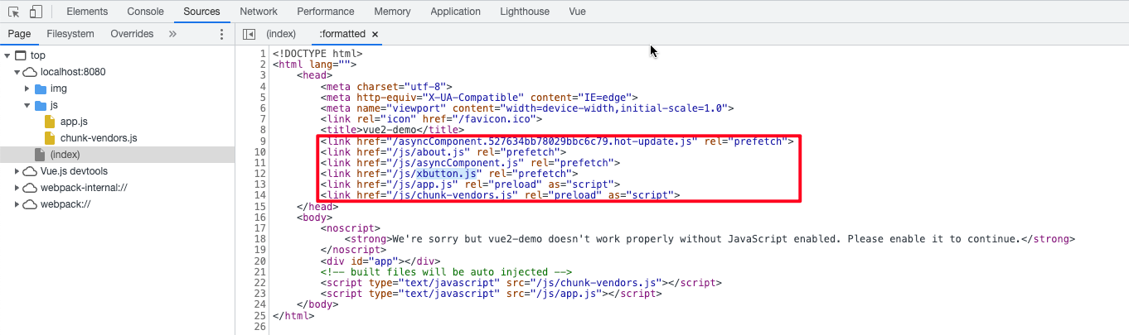Click the chunk-vendors.js file icon
This screenshot has width=1129, height=335.
[50, 138]
